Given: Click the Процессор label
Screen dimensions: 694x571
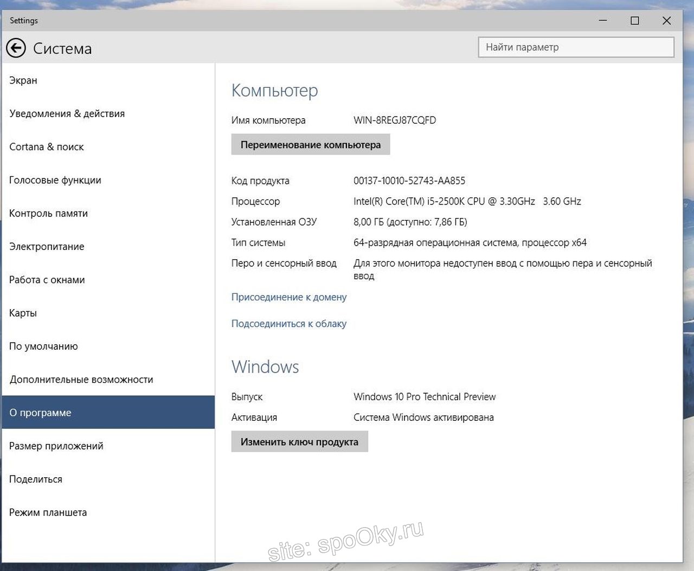Looking at the screenshot, I should (x=256, y=201).
